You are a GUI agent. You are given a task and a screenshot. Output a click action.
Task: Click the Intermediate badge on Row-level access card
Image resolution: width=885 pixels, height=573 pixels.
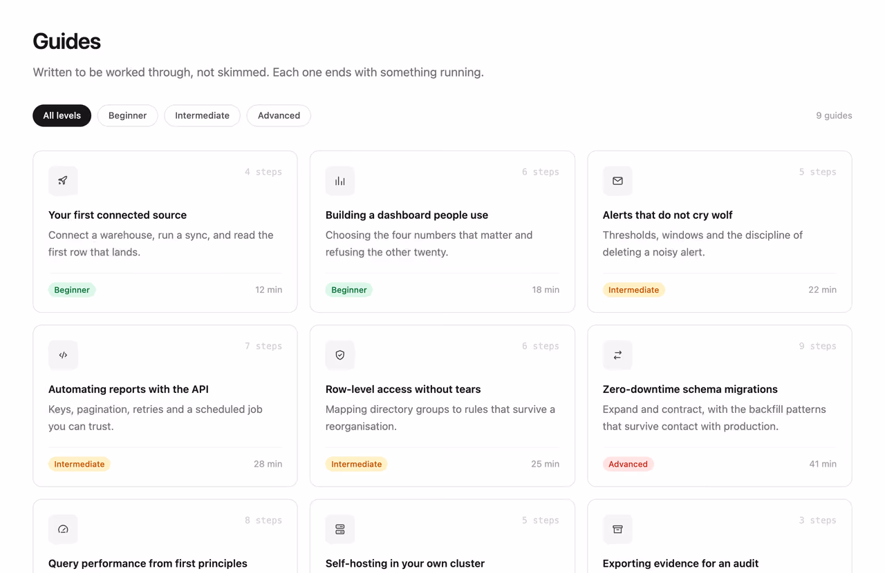point(356,464)
